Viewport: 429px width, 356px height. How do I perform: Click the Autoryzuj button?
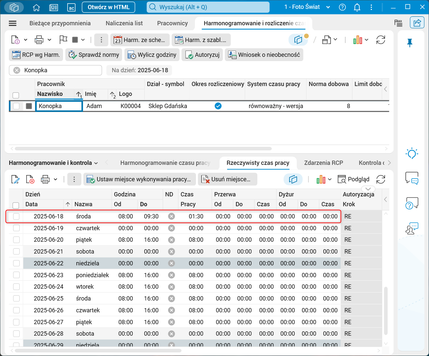pyautogui.click(x=203, y=55)
